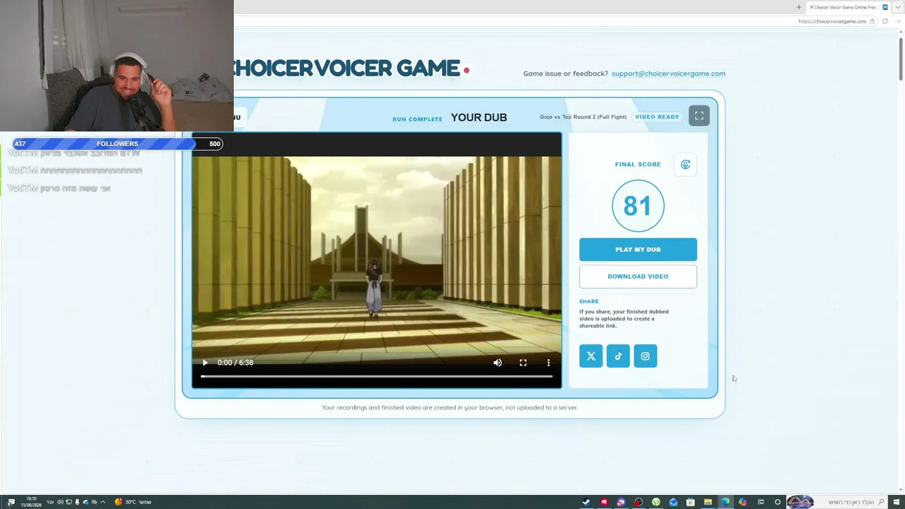Seek along the video progress bar

[x=377, y=376]
